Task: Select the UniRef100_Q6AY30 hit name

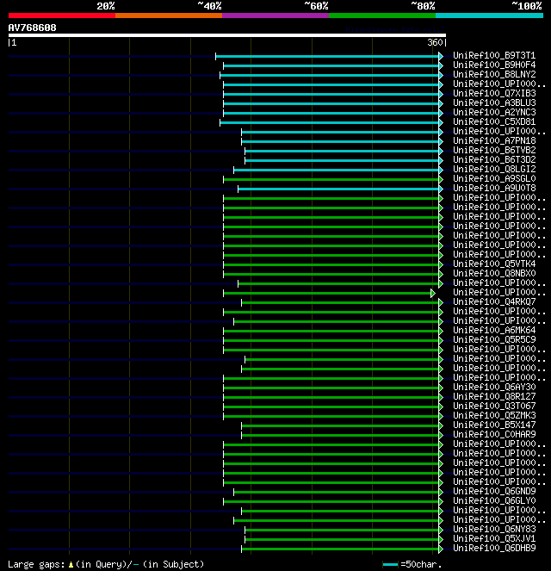Action: (494, 387)
